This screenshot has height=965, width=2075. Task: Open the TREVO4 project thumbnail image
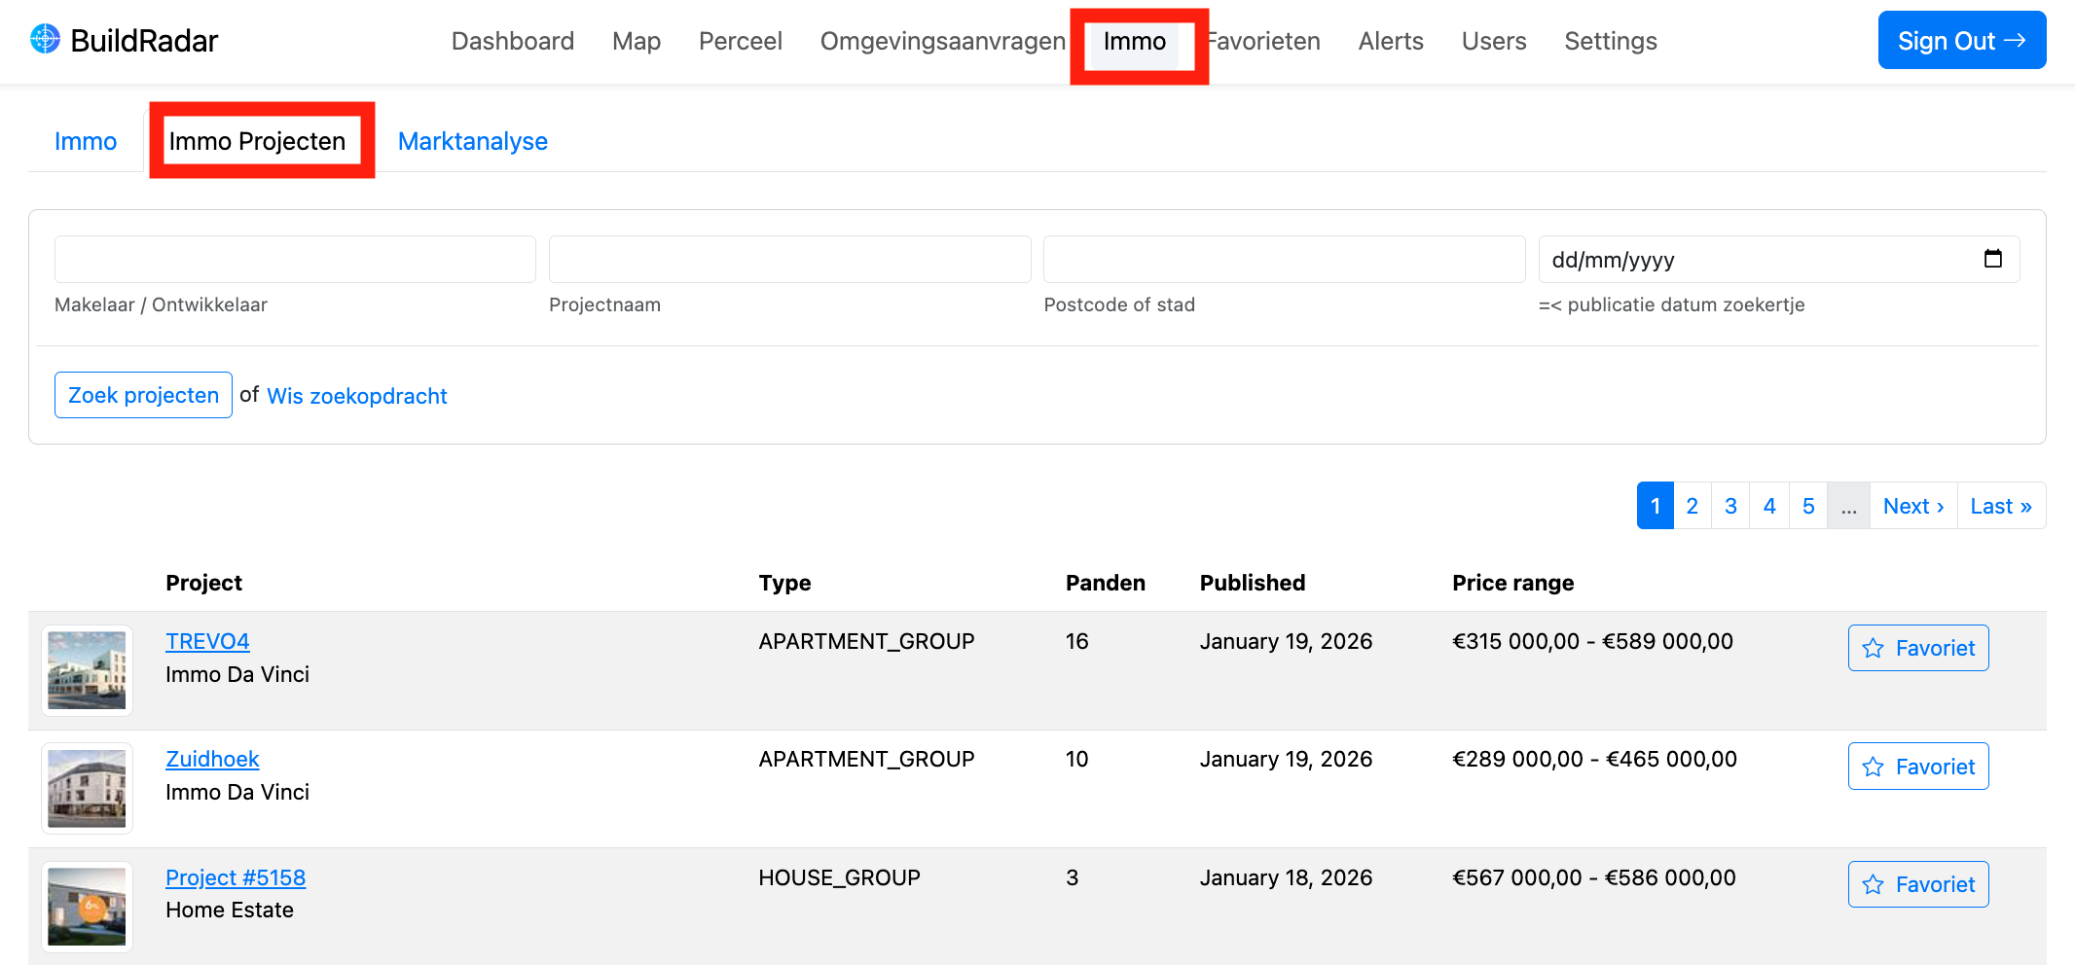[x=87, y=670]
